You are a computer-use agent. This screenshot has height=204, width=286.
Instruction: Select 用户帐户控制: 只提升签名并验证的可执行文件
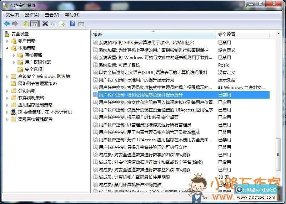click(143, 147)
